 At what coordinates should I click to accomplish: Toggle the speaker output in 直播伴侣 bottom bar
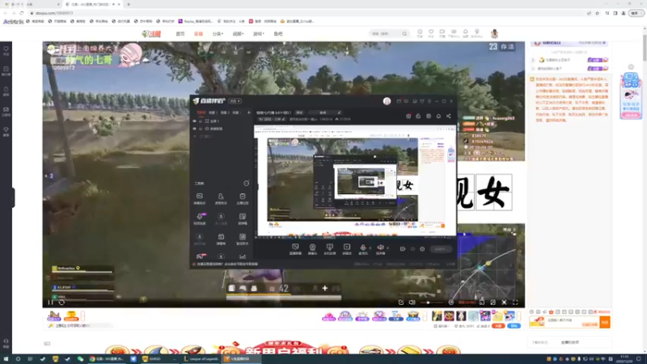[x=380, y=249]
